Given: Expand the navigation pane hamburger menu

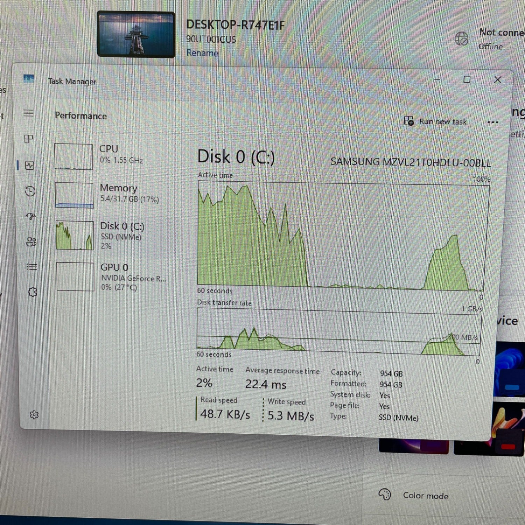Looking at the screenshot, I should [x=29, y=113].
